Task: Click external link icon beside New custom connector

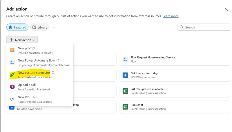Action: [53, 72]
